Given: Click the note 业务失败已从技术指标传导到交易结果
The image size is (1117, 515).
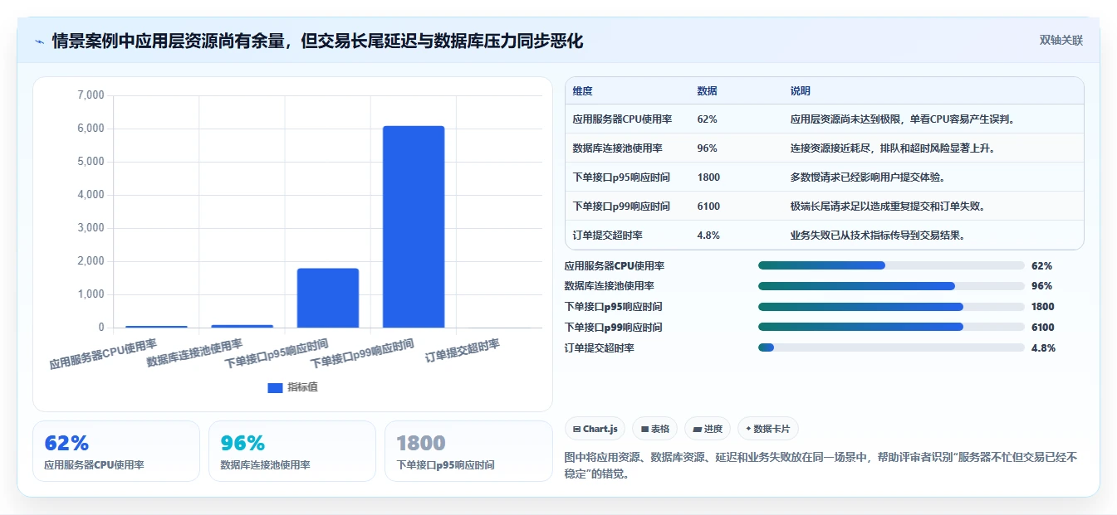Looking at the screenshot, I should (x=877, y=236).
